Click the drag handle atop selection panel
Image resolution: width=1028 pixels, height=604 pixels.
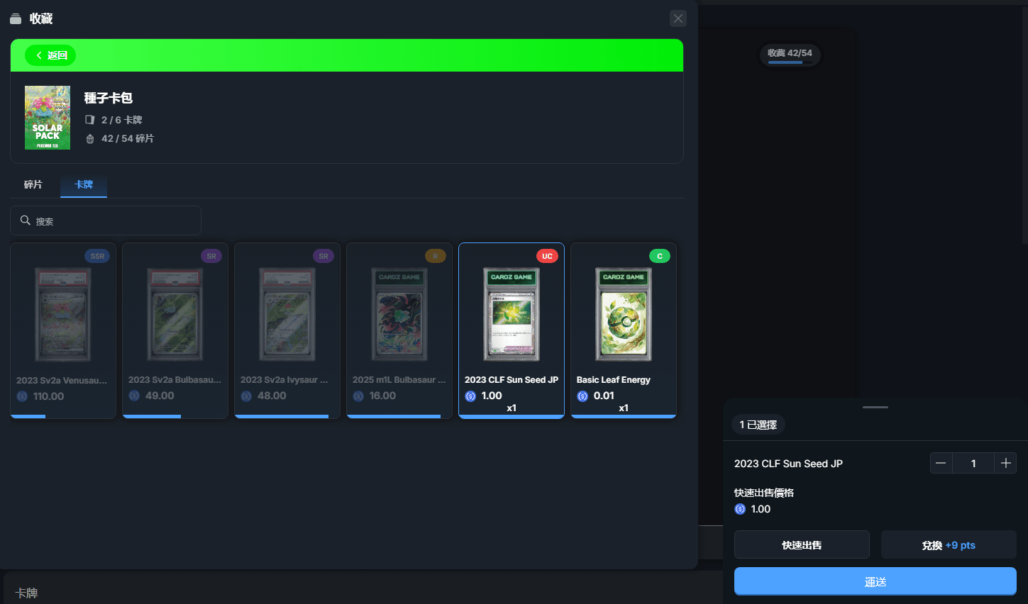click(x=875, y=407)
